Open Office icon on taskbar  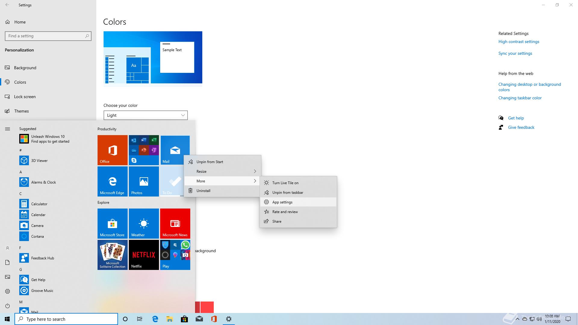click(214, 319)
